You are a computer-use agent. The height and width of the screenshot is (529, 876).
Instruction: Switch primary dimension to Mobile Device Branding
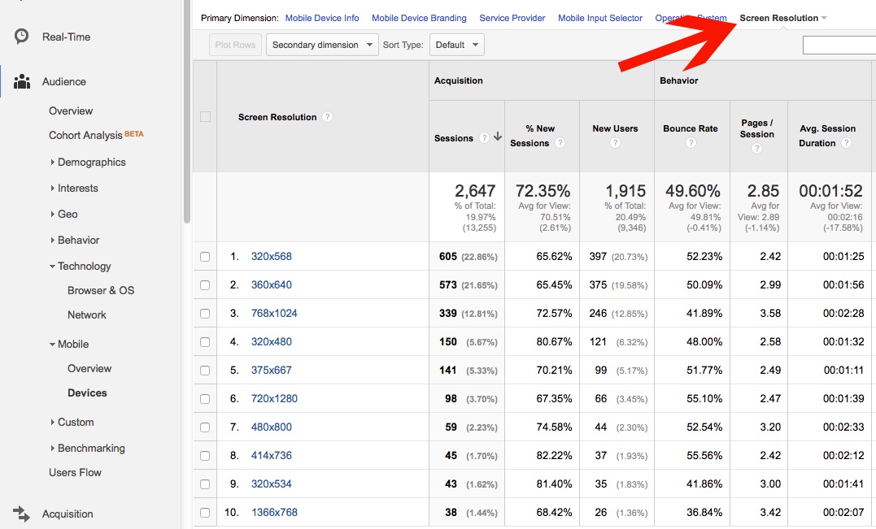tap(419, 18)
